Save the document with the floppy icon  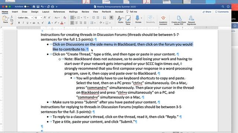coord(38,7)
